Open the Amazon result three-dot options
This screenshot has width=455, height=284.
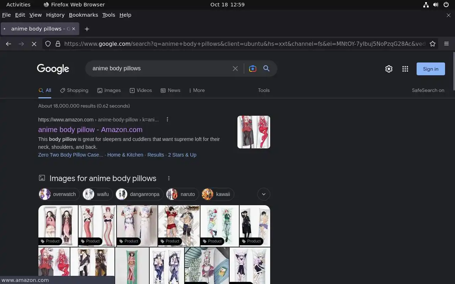(x=167, y=119)
